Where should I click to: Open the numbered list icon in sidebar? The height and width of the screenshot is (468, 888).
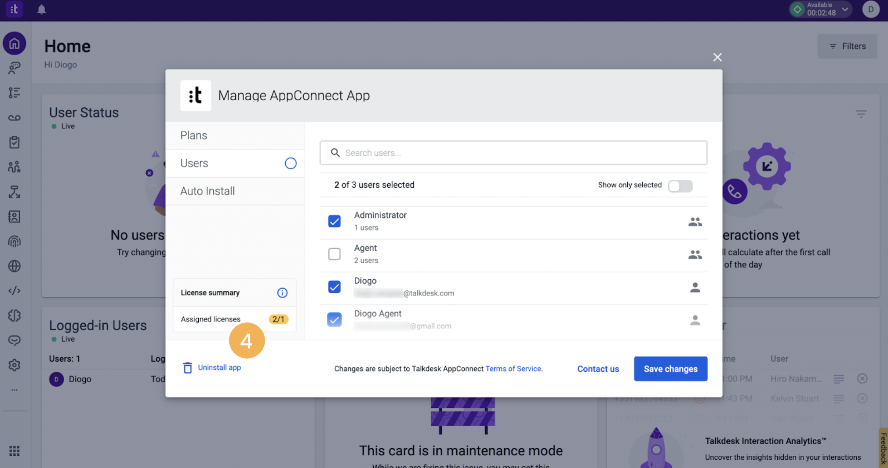point(14,93)
